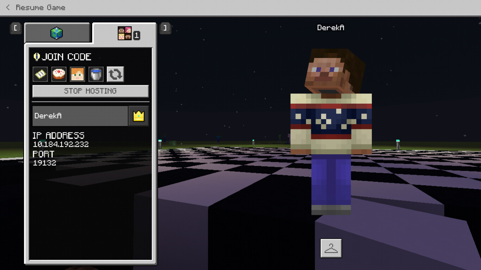Click the port number 19132
This screenshot has height=270, width=481.
coord(44,163)
